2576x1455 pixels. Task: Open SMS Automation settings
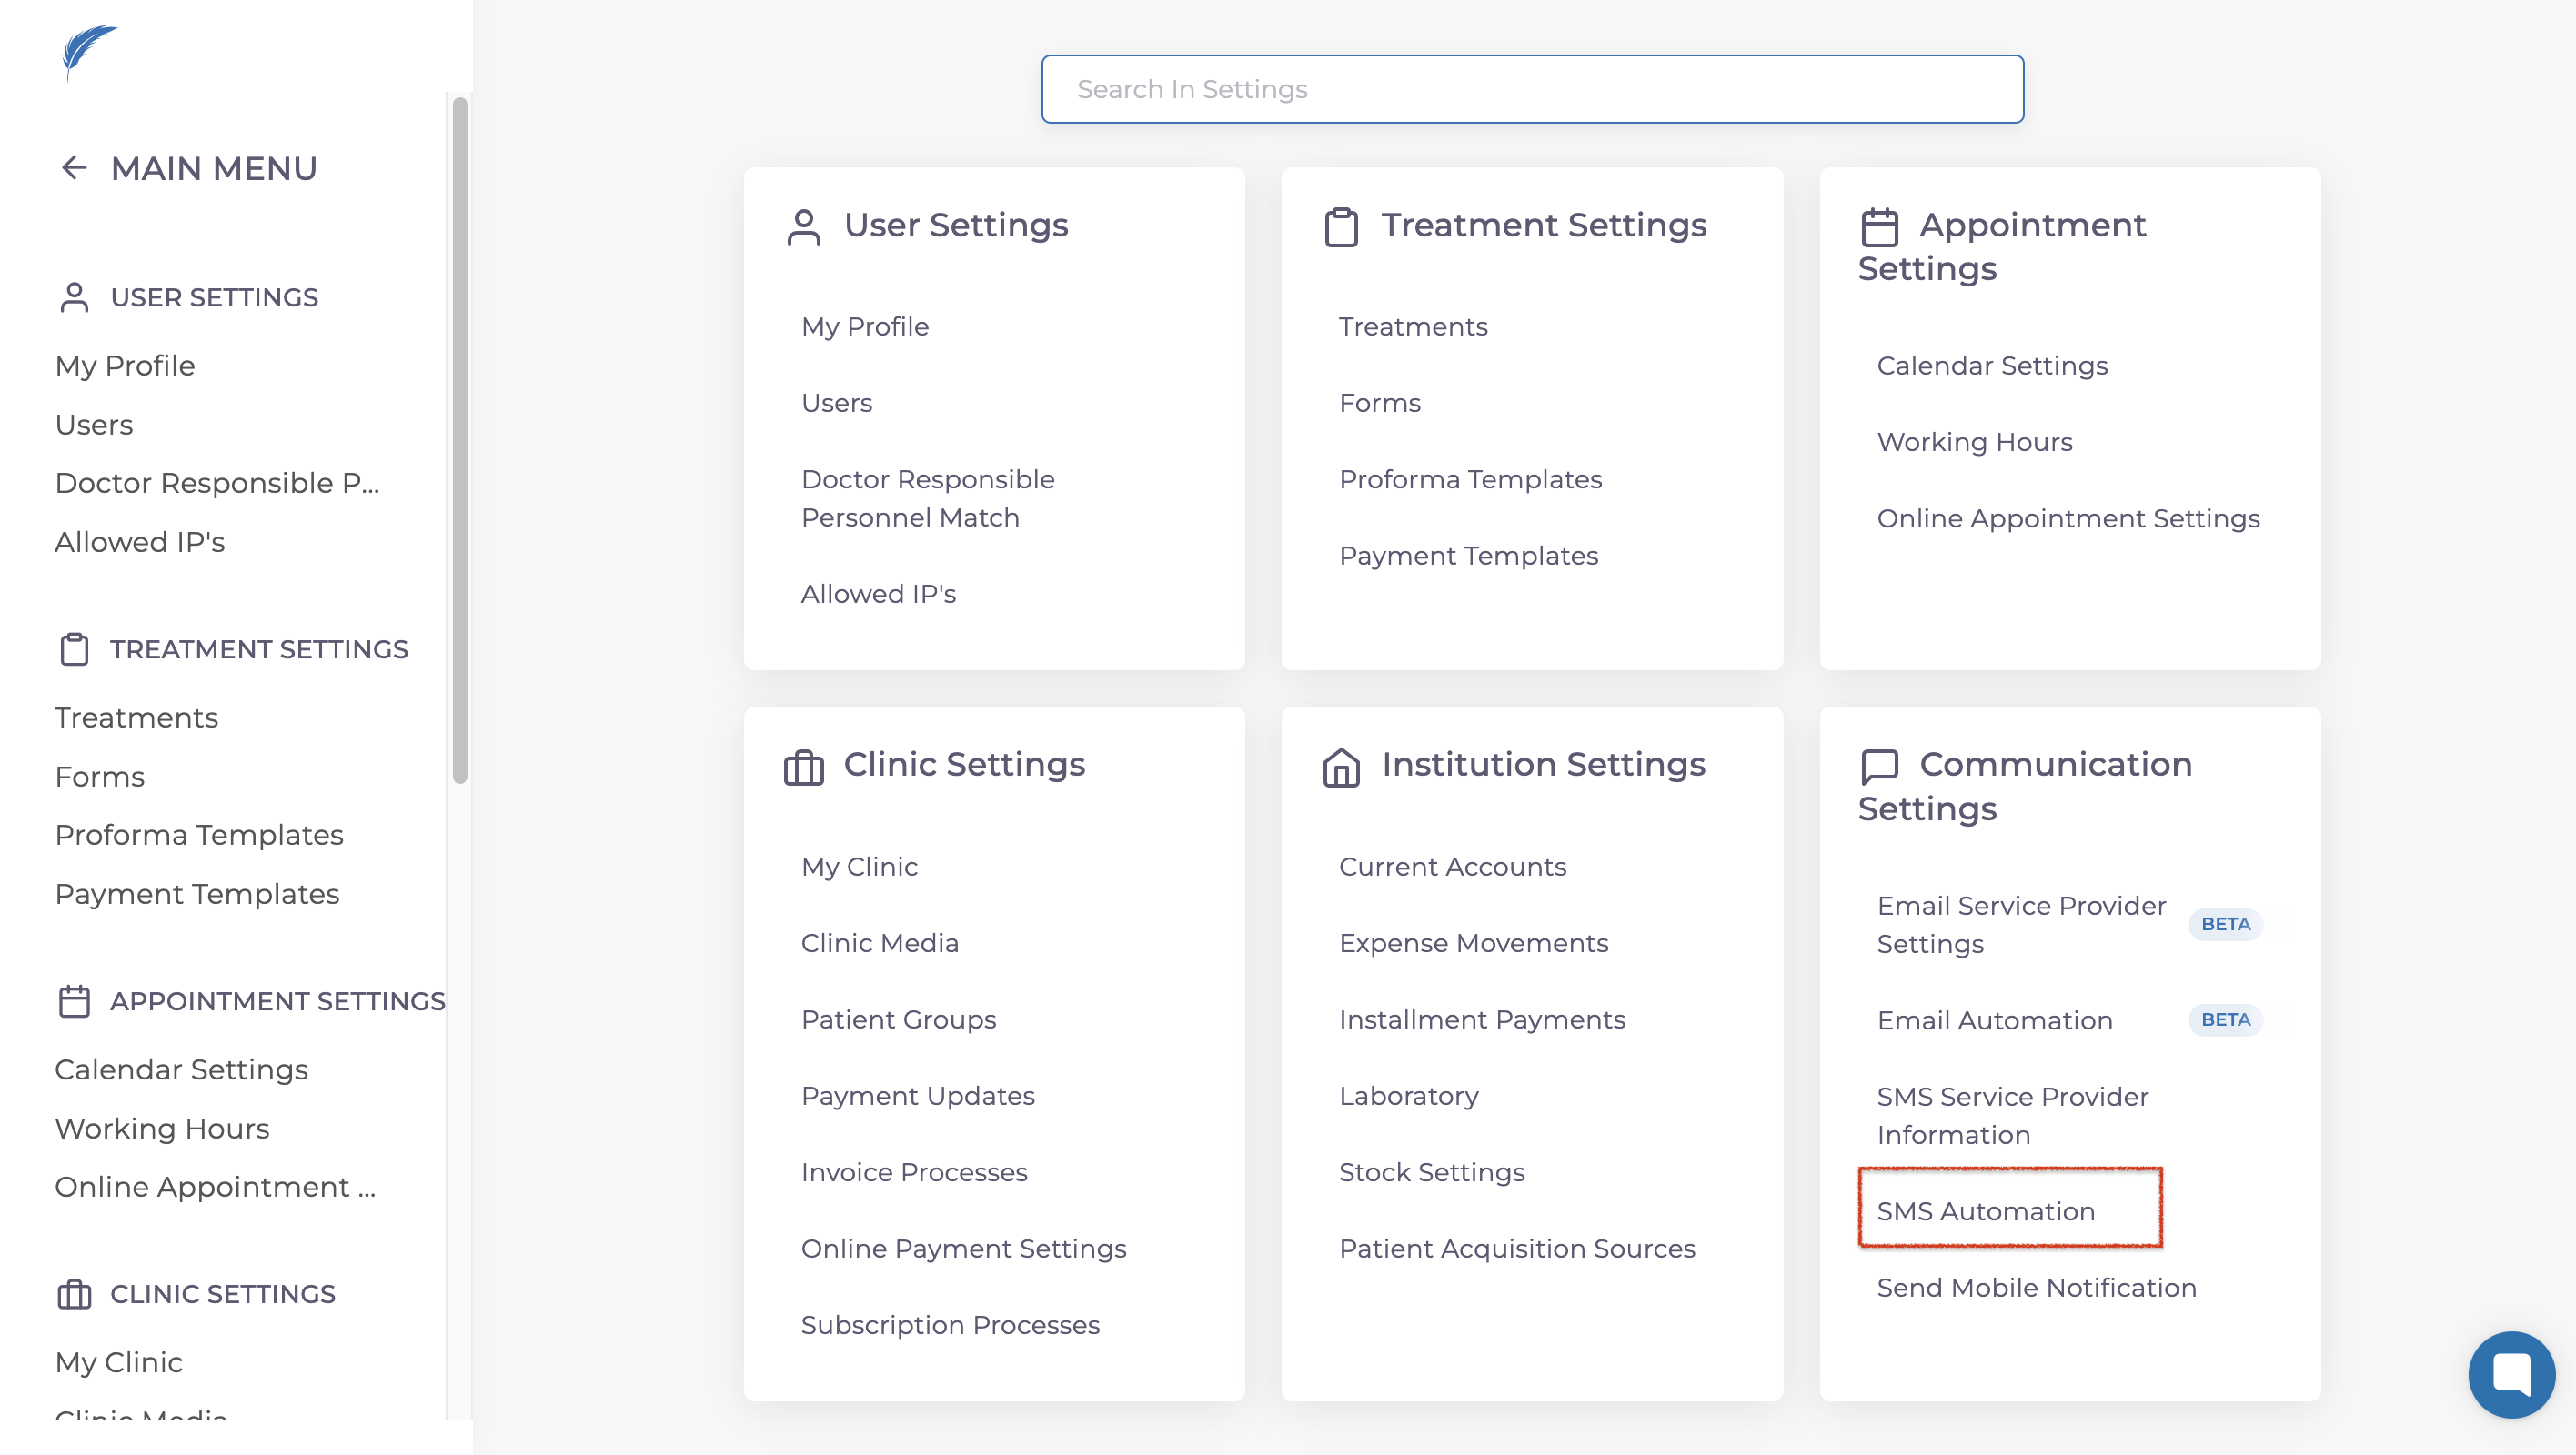(1985, 1211)
